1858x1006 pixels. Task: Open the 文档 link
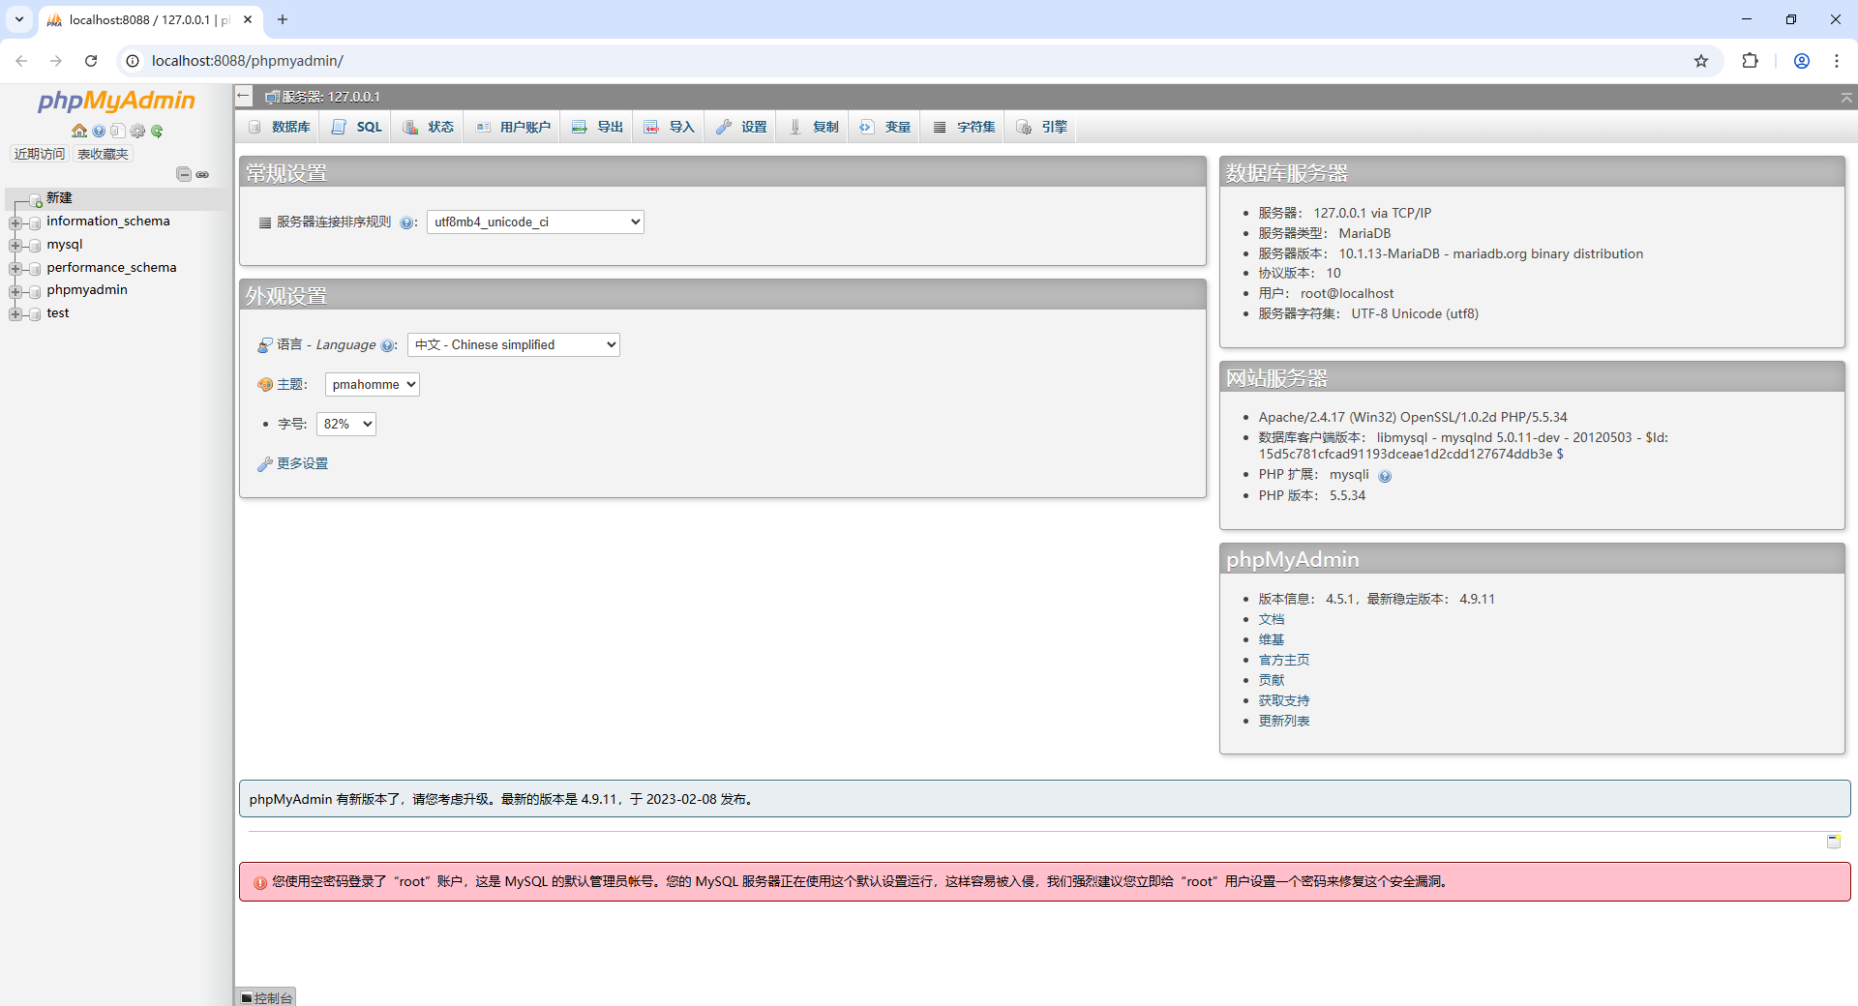point(1272,619)
